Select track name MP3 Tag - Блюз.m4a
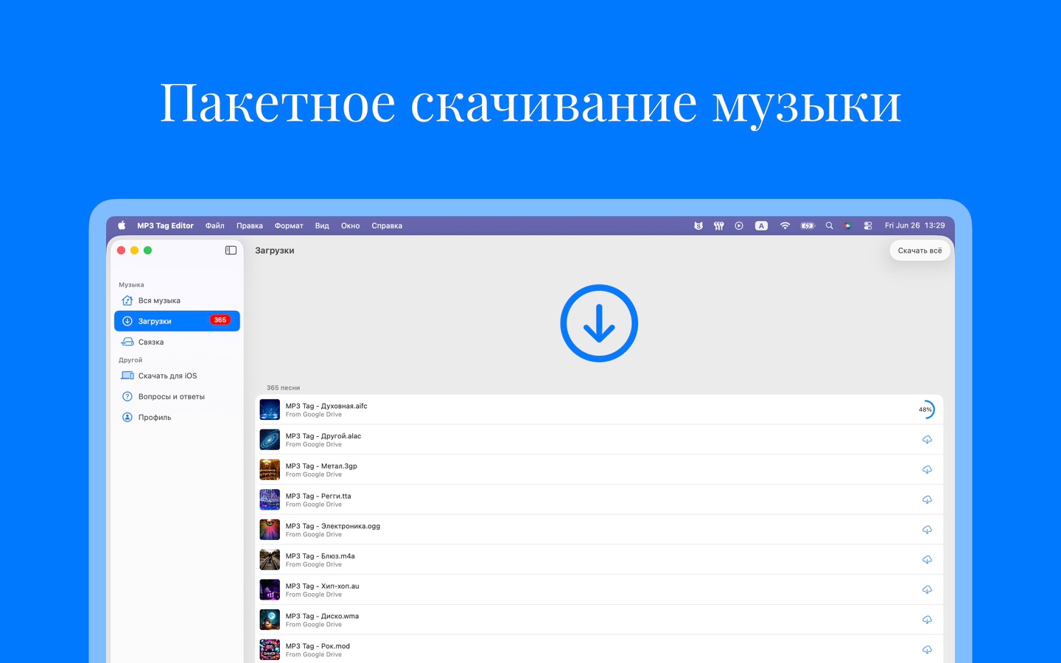The height and width of the screenshot is (663, 1061). click(x=321, y=556)
